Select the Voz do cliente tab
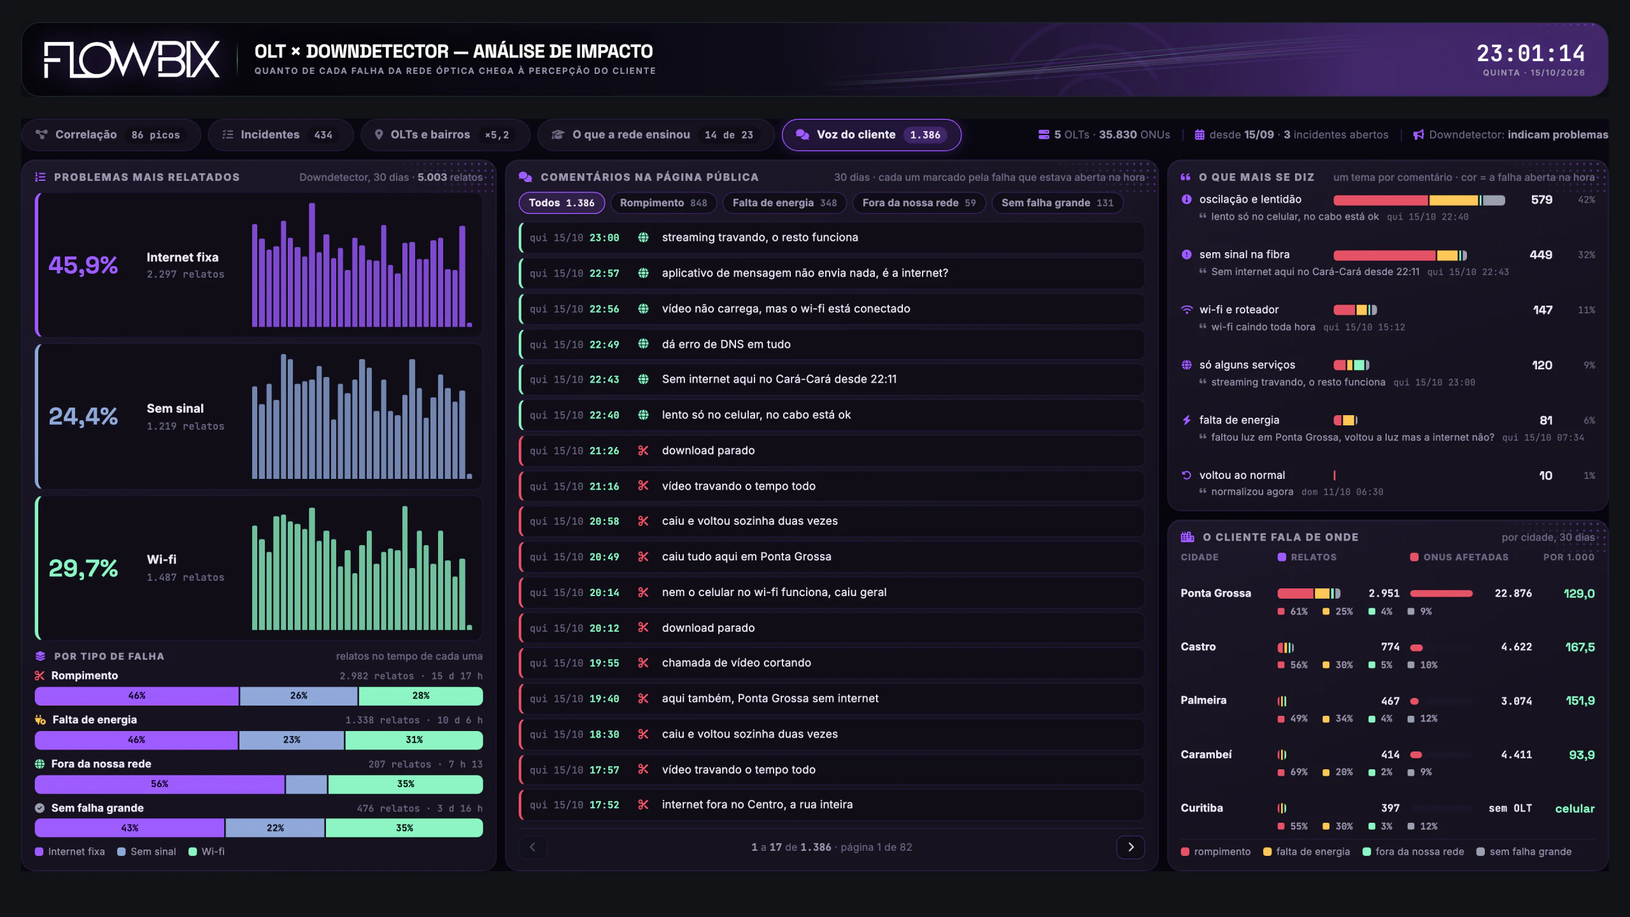1630x917 pixels. click(x=871, y=135)
